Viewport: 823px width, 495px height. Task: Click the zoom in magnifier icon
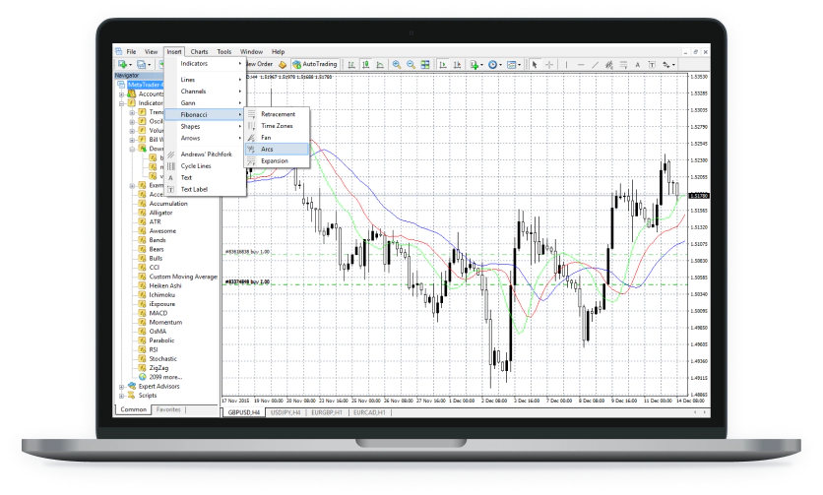coord(396,64)
